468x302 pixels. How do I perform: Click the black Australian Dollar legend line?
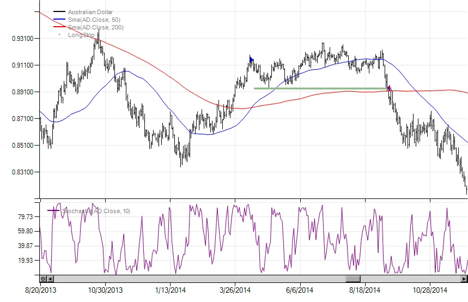pyautogui.click(x=59, y=12)
